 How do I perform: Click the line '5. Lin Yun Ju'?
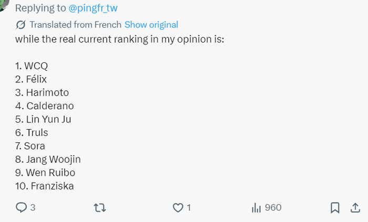(x=43, y=119)
